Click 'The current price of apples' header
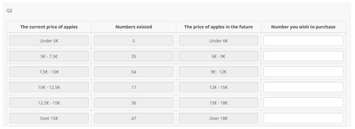 49,27
